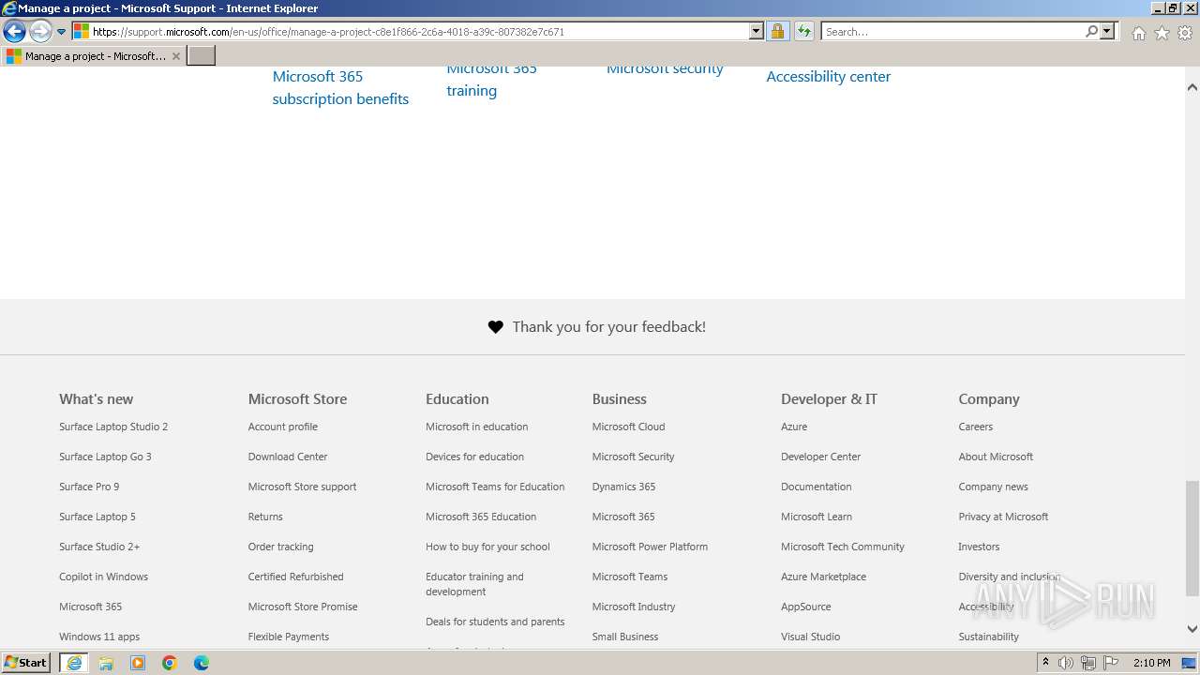This screenshot has width=1200, height=675.
Task: Open the recent pages dropdown arrow
Action: (x=62, y=32)
